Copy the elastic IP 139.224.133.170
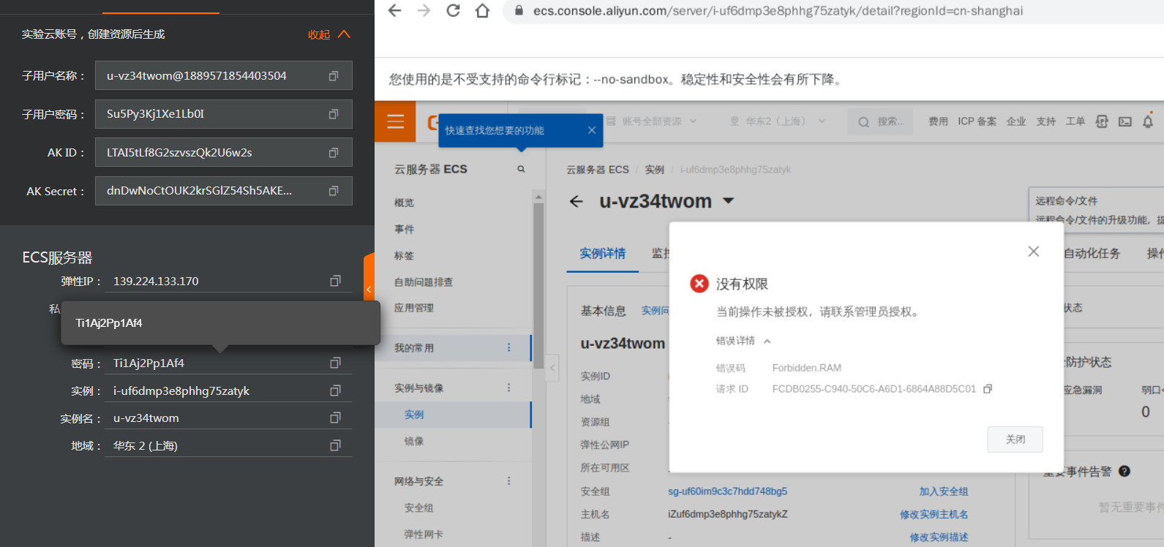This screenshot has width=1164, height=547. [335, 281]
